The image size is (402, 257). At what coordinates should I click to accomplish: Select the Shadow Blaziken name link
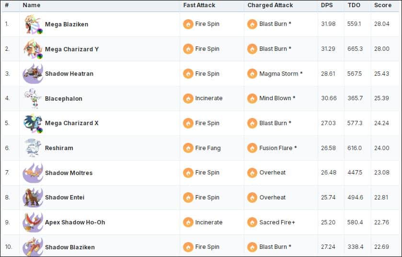[69, 247]
